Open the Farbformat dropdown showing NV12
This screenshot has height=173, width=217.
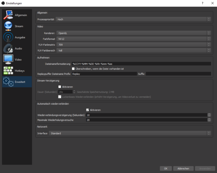point(134,39)
